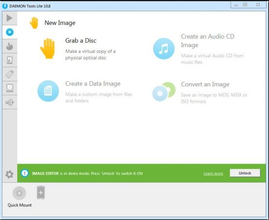
Task: Open the Virtual HDD sidebar icon
Action: (x=10, y=60)
